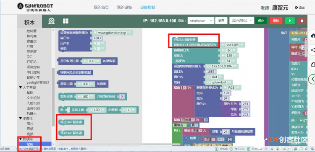
Task: Go to 我的首页 tab
Action: 101,8
